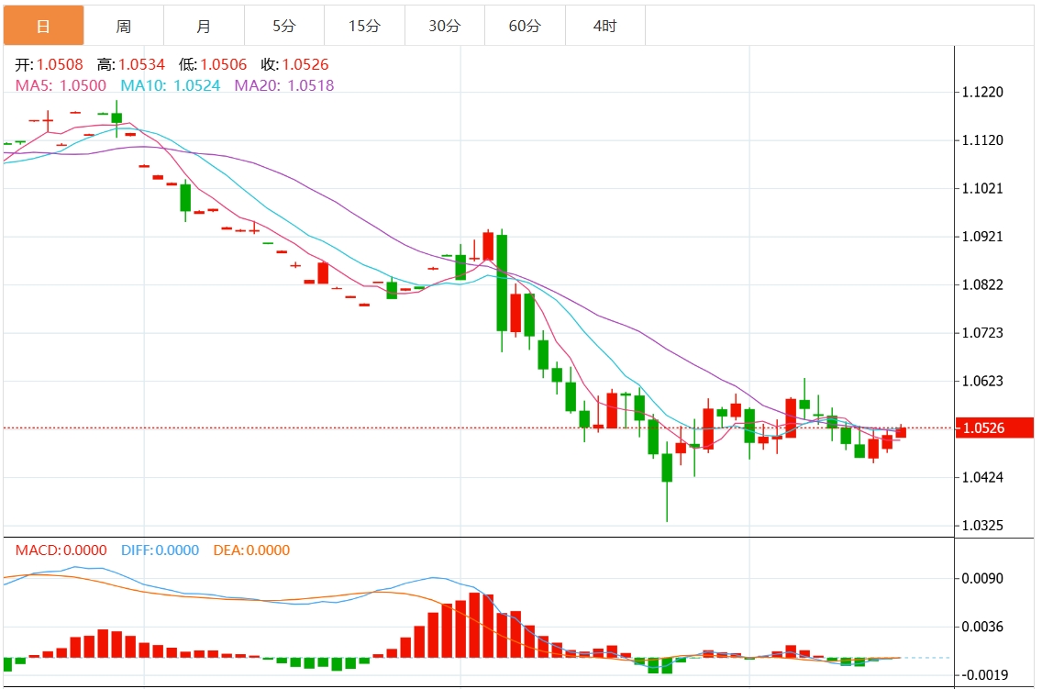The width and height of the screenshot is (1042, 689).
Task: Click the tallest green candlestick with long lower wick
Action: pyautogui.click(x=667, y=468)
